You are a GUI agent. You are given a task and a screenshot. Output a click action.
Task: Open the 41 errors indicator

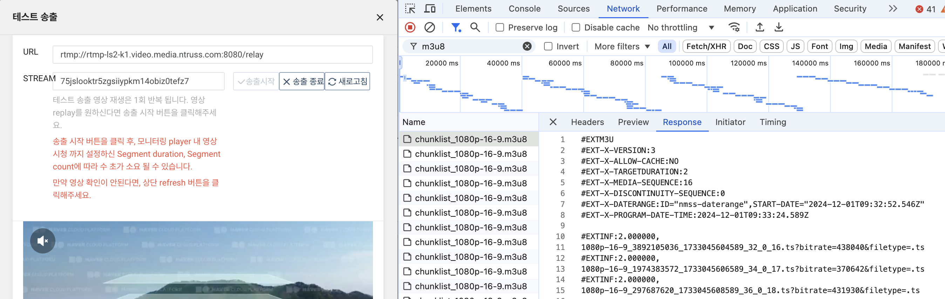pyautogui.click(x=926, y=9)
